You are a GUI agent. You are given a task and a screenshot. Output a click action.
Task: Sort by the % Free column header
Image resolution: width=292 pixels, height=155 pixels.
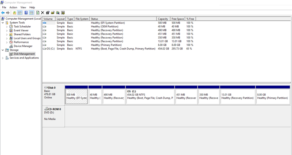click(x=190, y=19)
